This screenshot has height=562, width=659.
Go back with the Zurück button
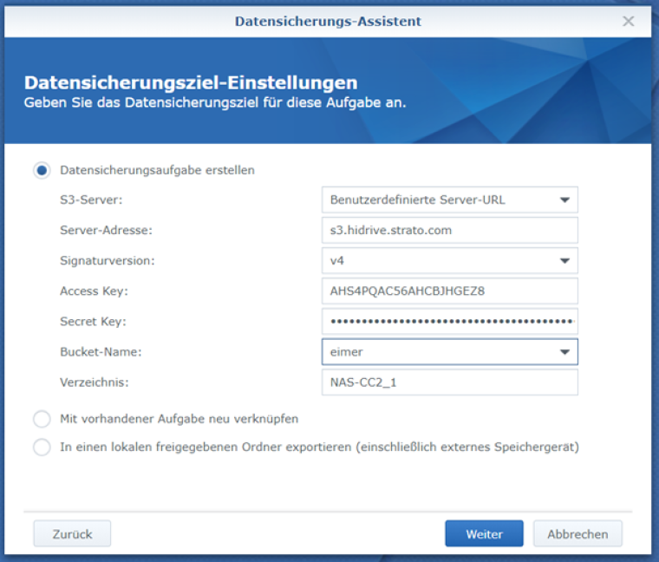[72, 533]
